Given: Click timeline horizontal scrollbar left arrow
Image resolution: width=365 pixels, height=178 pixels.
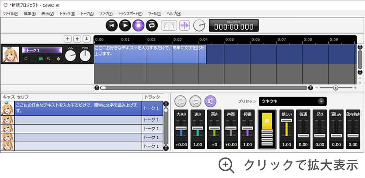Looking at the screenshot, I should [x=97, y=88].
